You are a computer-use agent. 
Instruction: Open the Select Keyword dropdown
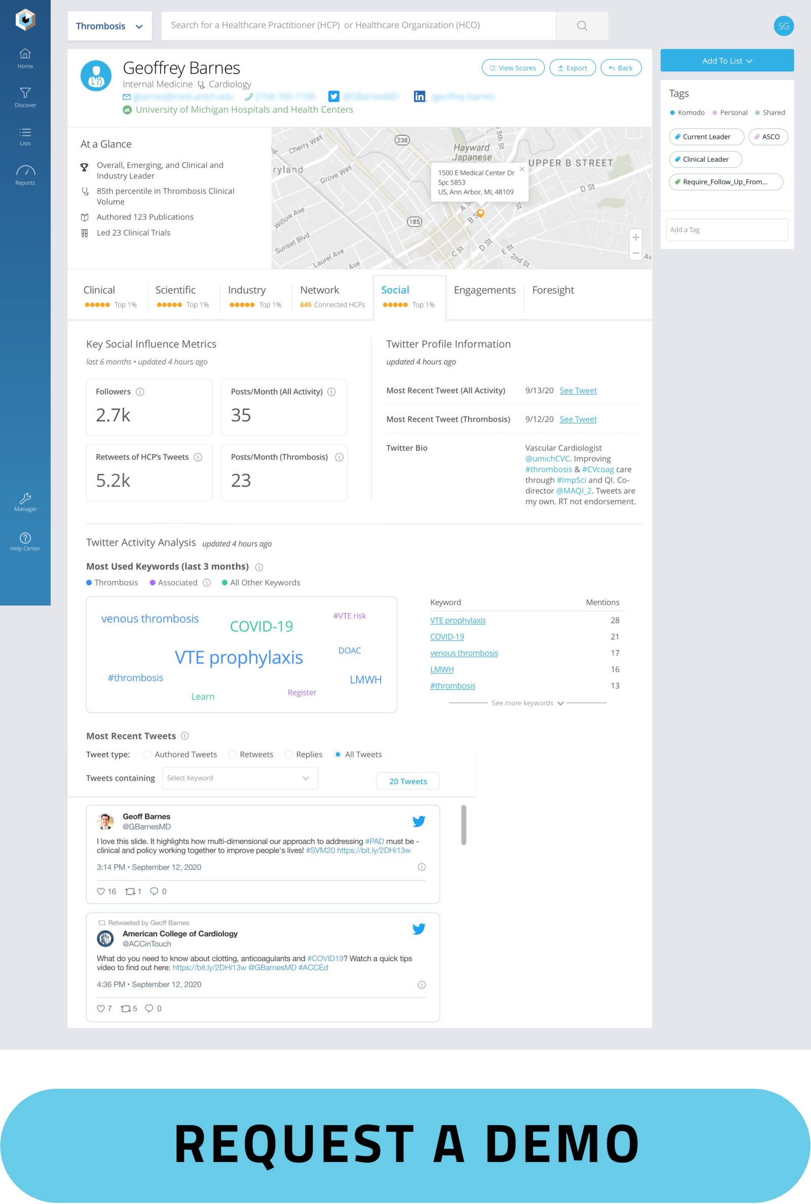(x=240, y=777)
